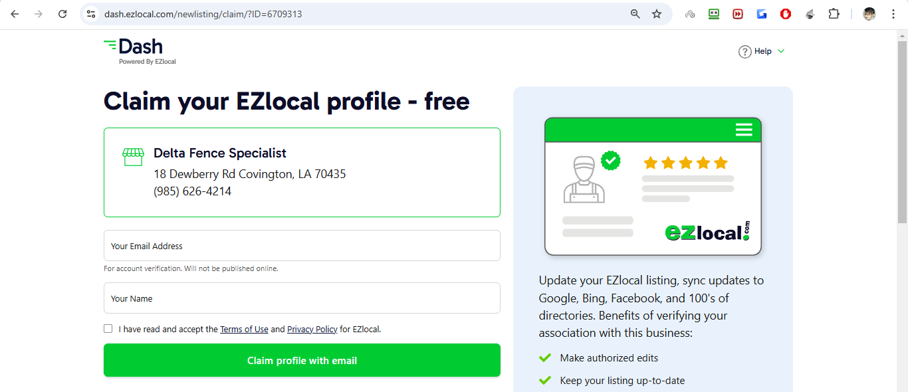Expand the Help dropdown arrow
The height and width of the screenshot is (392, 908).
pos(781,51)
